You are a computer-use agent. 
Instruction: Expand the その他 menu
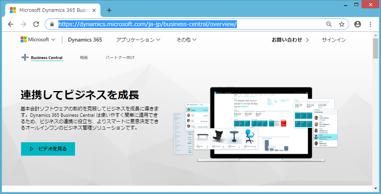[x=187, y=40]
